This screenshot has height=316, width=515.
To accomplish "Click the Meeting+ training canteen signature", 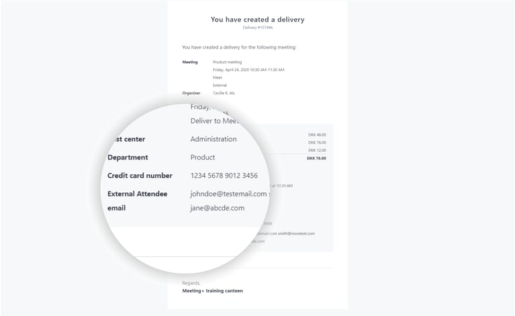I will [212, 291].
